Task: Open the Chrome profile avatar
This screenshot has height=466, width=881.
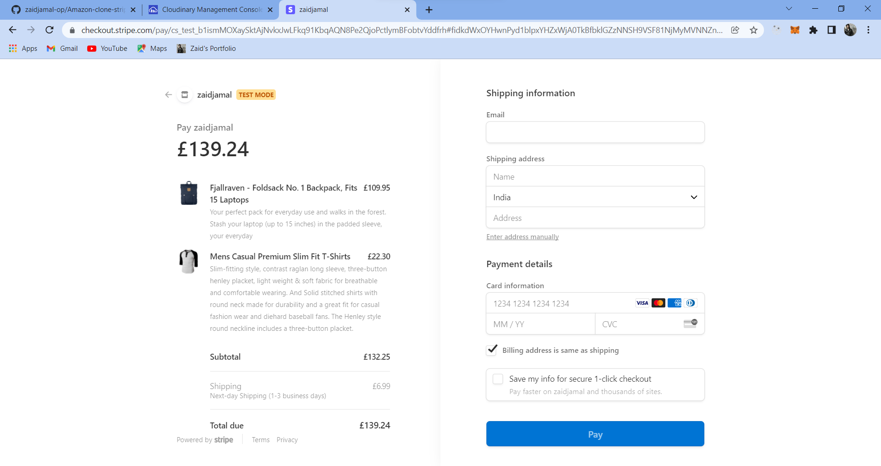Action: [850, 30]
